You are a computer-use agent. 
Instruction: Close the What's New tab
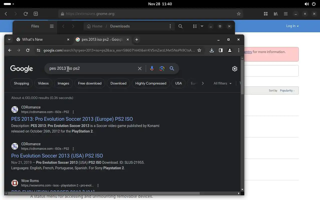pyautogui.click(x=68, y=39)
